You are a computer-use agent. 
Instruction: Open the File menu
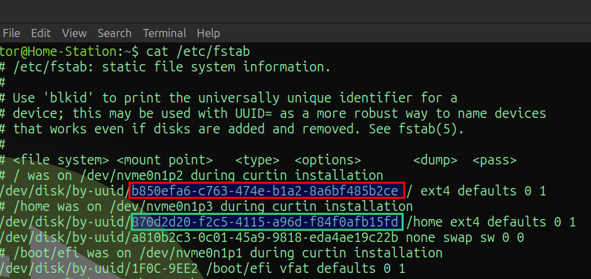tap(11, 33)
